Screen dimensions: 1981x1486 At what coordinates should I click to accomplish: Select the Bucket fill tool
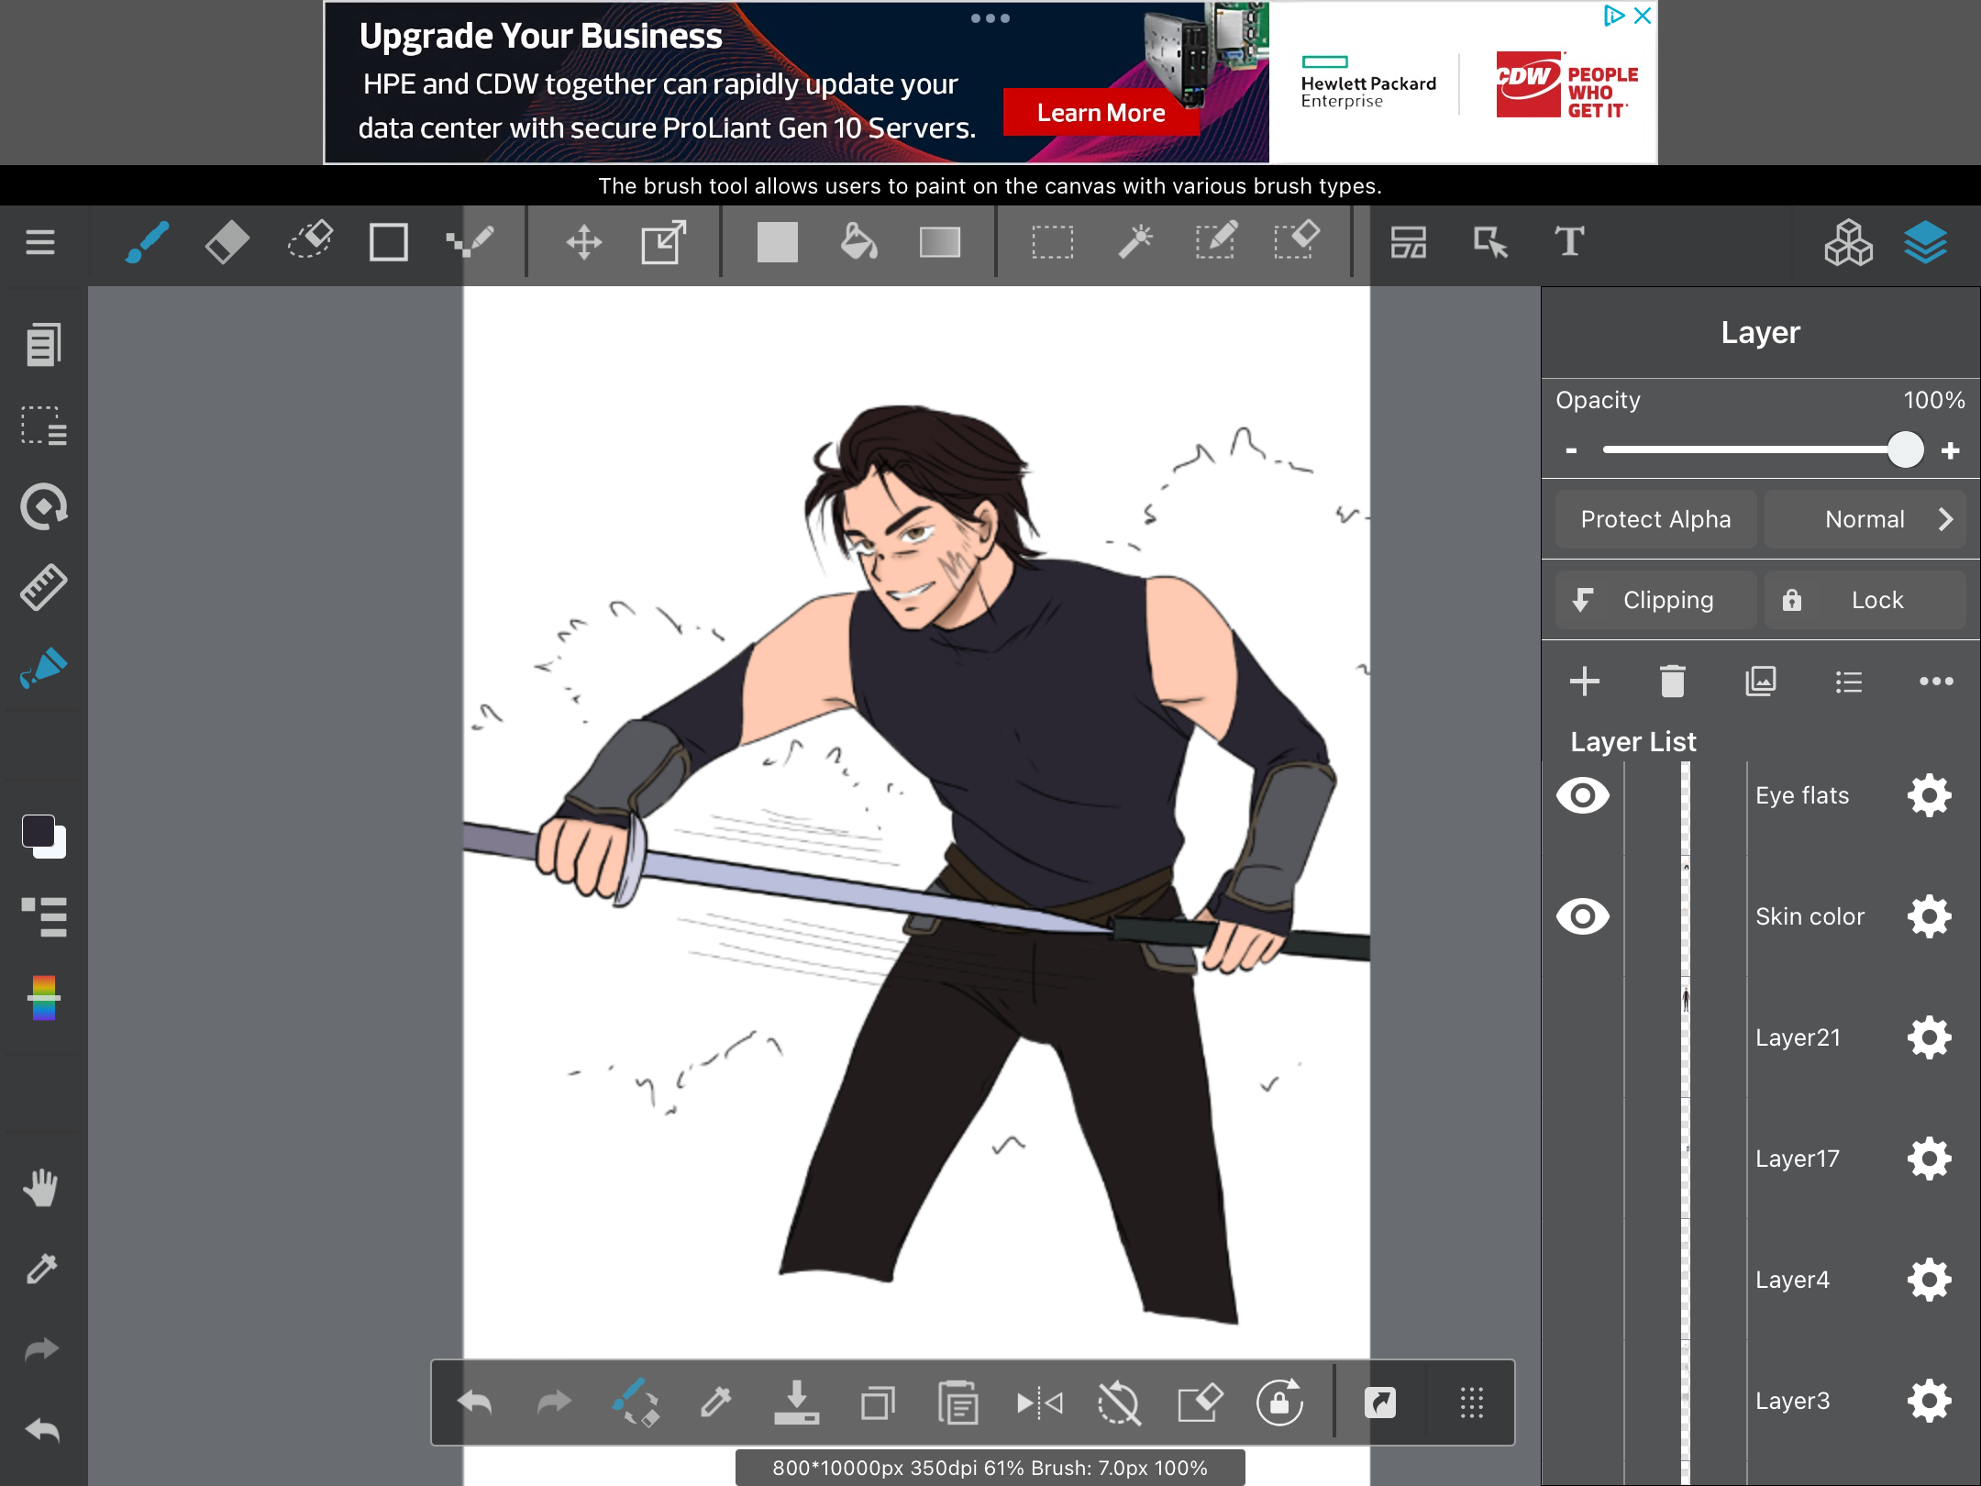click(858, 243)
